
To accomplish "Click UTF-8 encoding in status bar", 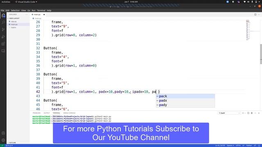I will [238, 145].
